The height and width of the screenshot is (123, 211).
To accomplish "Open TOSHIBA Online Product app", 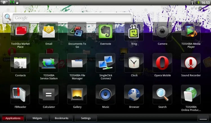I will click(191, 94).
